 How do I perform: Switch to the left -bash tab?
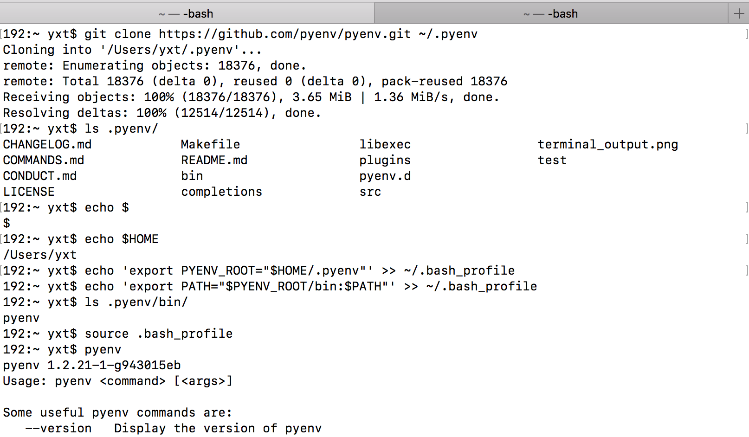point(186,13)
